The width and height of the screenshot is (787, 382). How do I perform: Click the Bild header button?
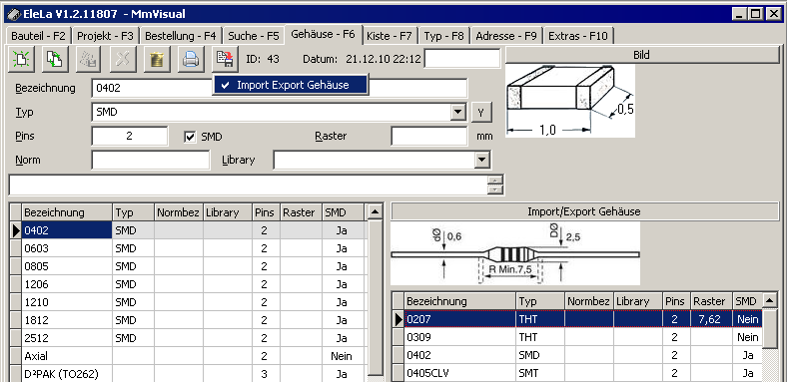pyautogui.click(x=641, y=55)
